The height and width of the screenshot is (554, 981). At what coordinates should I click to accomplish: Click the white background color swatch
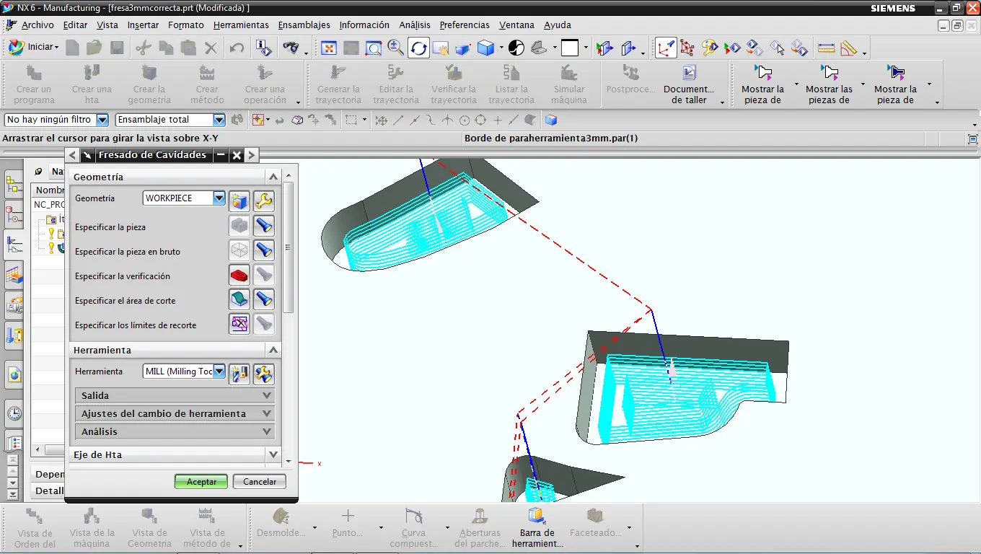coord(570,48)
